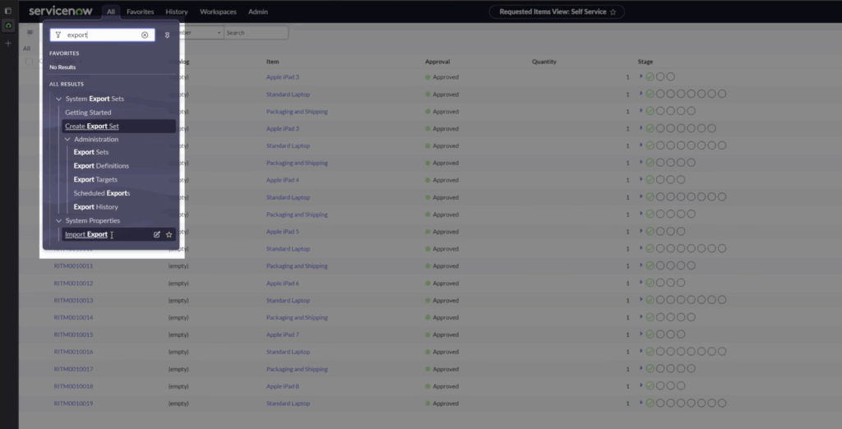
Task: Click the green home icon in sidebar
Action: 8,26
